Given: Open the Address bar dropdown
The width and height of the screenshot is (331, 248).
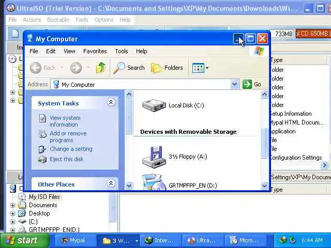Looking at the screenshot, I should (x=234, y=85).
